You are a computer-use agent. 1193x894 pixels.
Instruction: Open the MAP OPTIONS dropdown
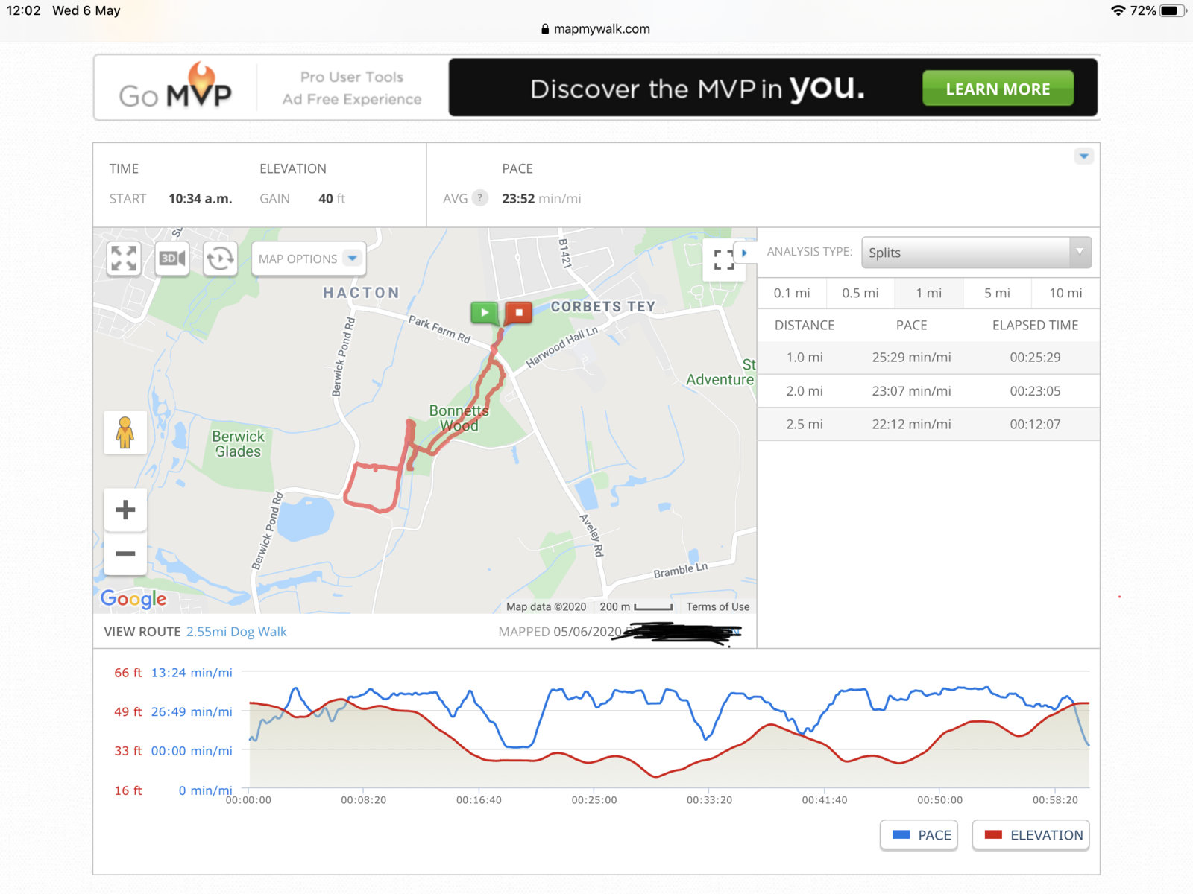coord(309,259)
